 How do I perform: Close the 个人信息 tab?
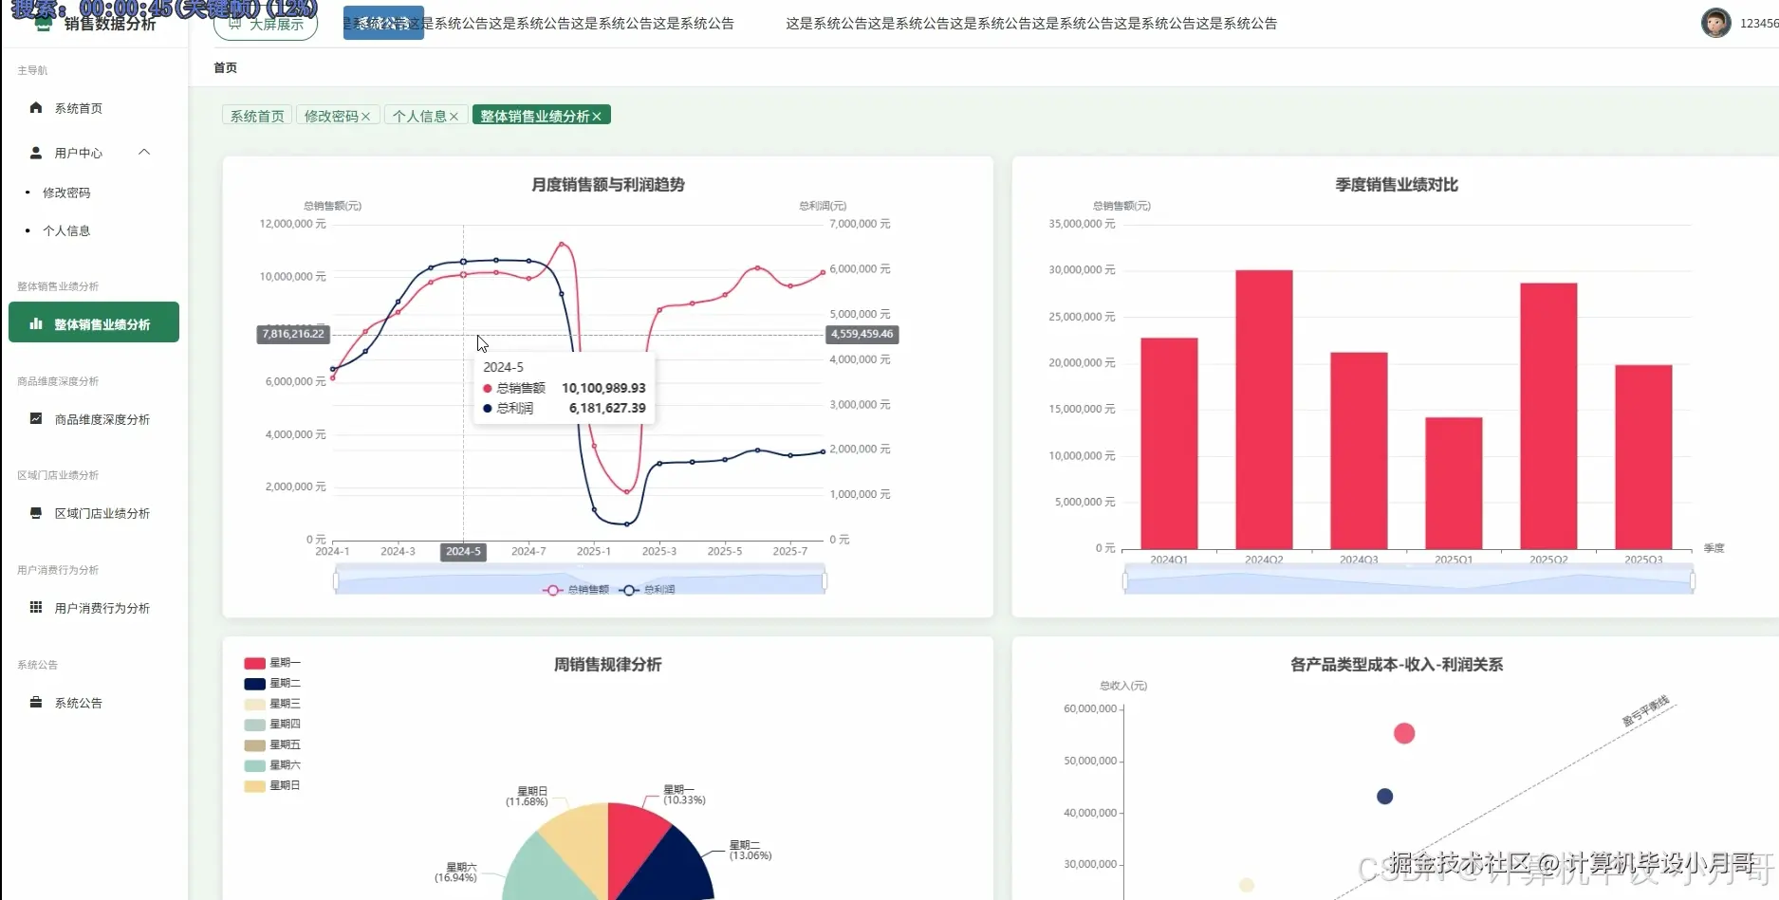[x=454, y=117]
